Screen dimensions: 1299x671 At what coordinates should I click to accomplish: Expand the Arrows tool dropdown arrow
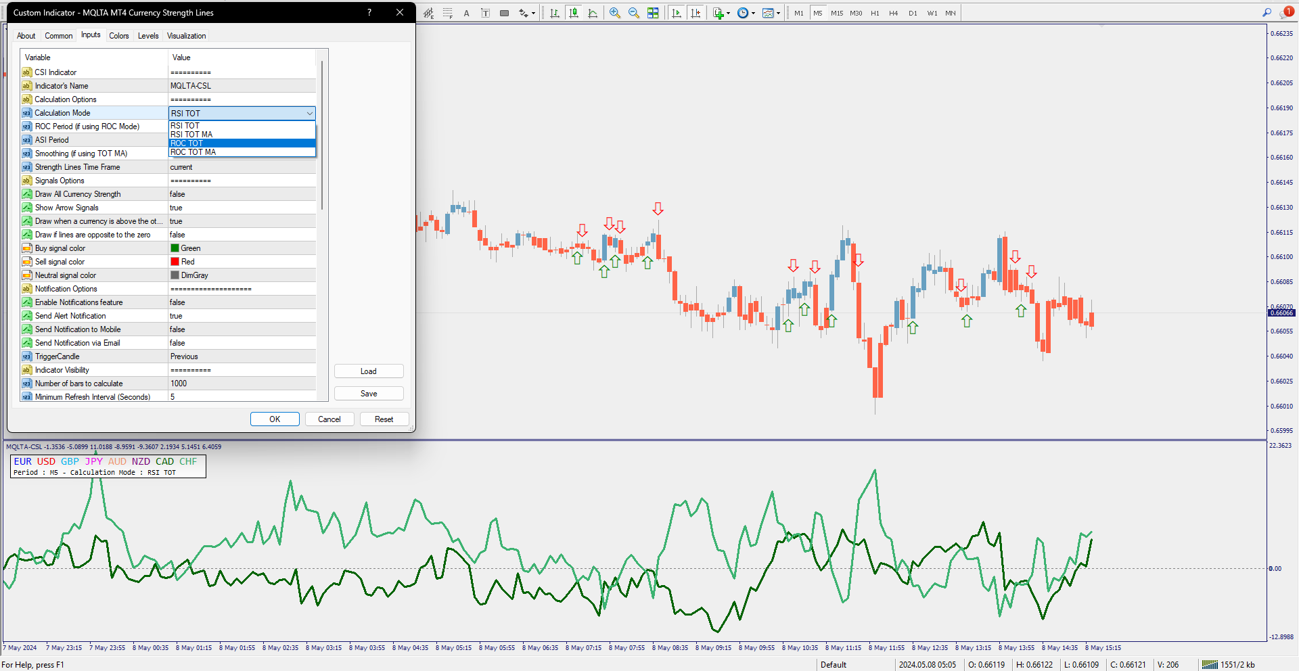click(533, 14)
